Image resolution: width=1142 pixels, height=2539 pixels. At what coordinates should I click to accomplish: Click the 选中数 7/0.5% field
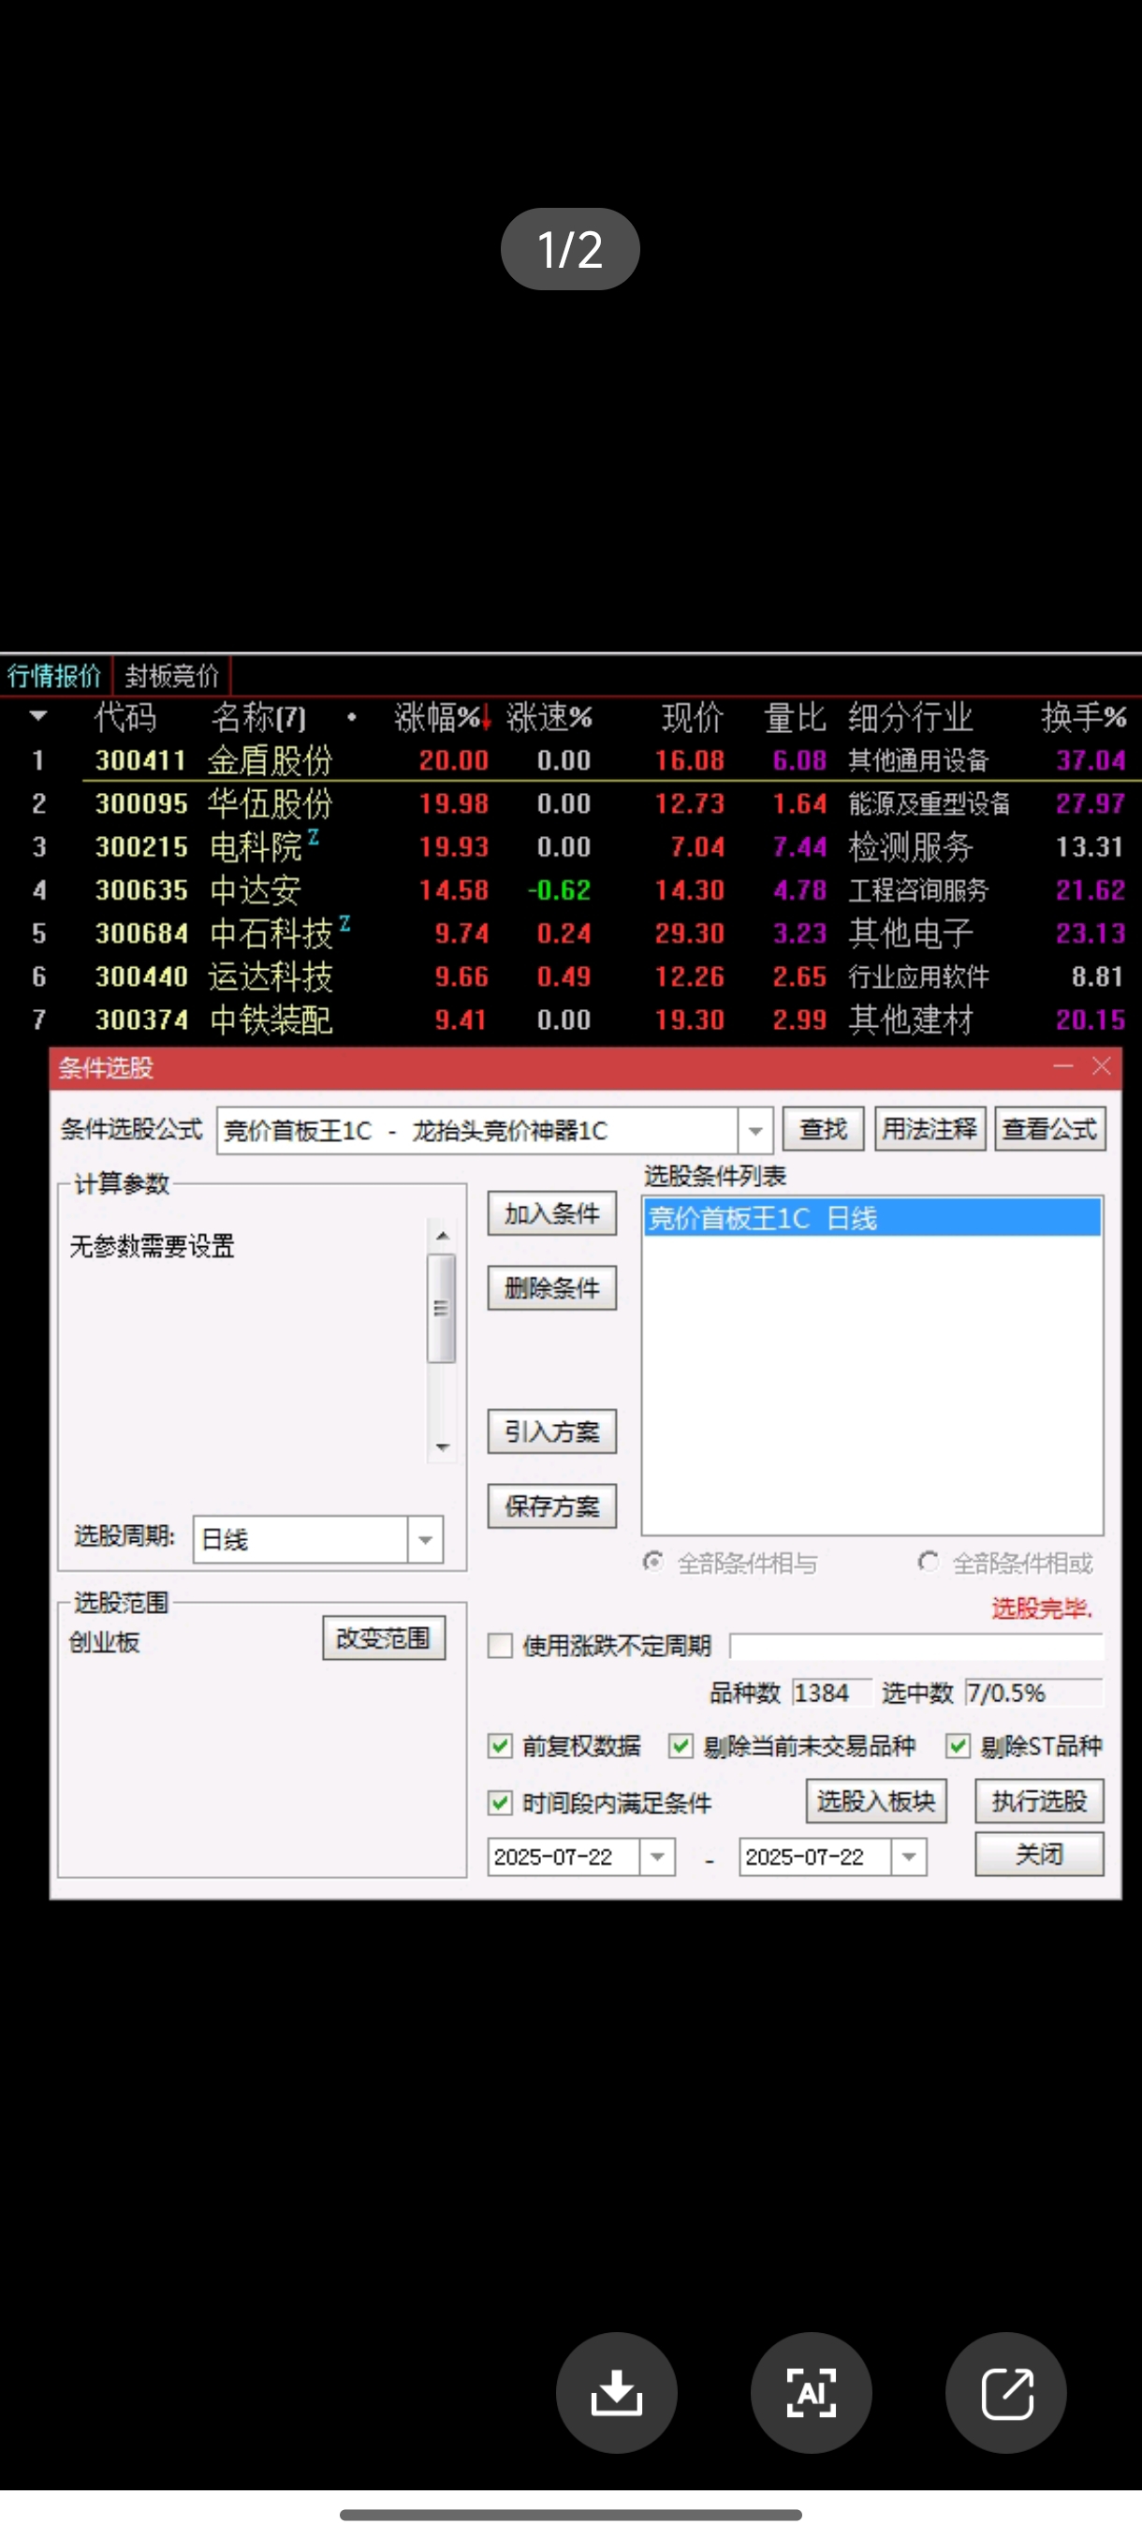(x=1033, y=1694)
